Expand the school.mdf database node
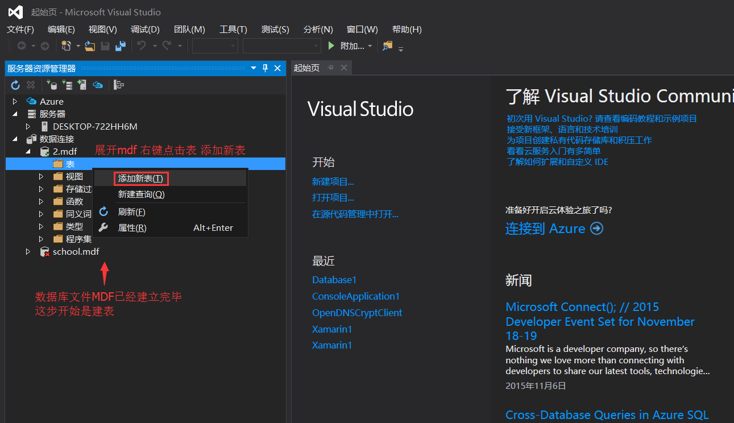This screenshot has width=734, height=423. coord(28,251)
